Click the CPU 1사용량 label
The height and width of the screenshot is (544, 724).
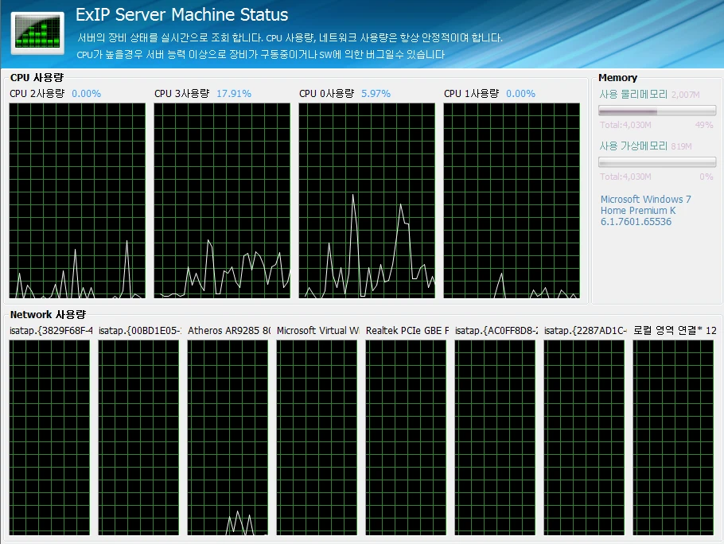(x=472, y=94)
